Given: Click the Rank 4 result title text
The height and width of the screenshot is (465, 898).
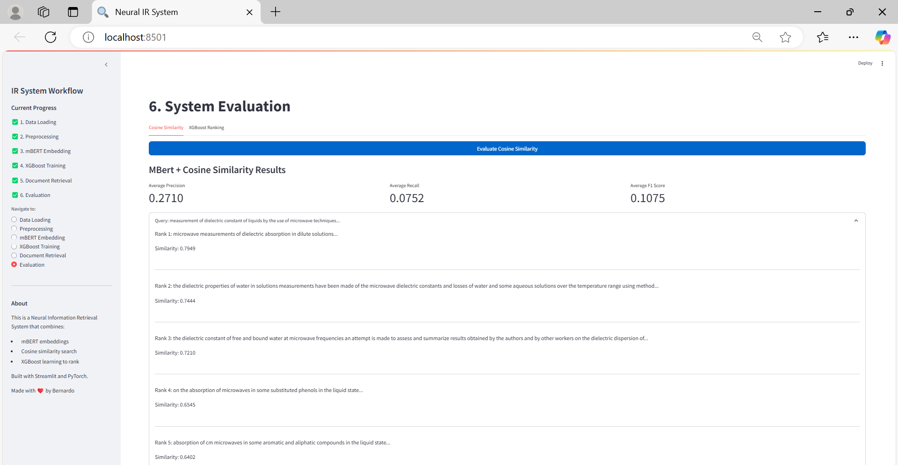Looking at the screenshot, I should pyautogui.click(x=259, y=390).
